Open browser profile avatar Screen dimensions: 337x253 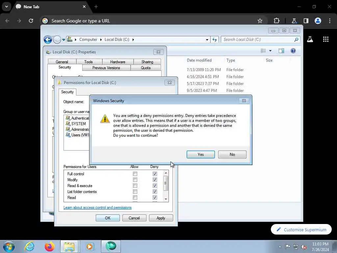click(318, 21)
